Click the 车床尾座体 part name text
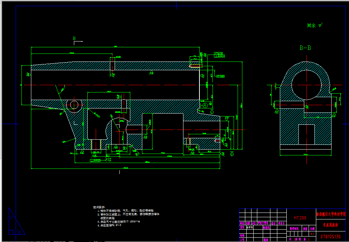The image size is (349, 242). 330,225
